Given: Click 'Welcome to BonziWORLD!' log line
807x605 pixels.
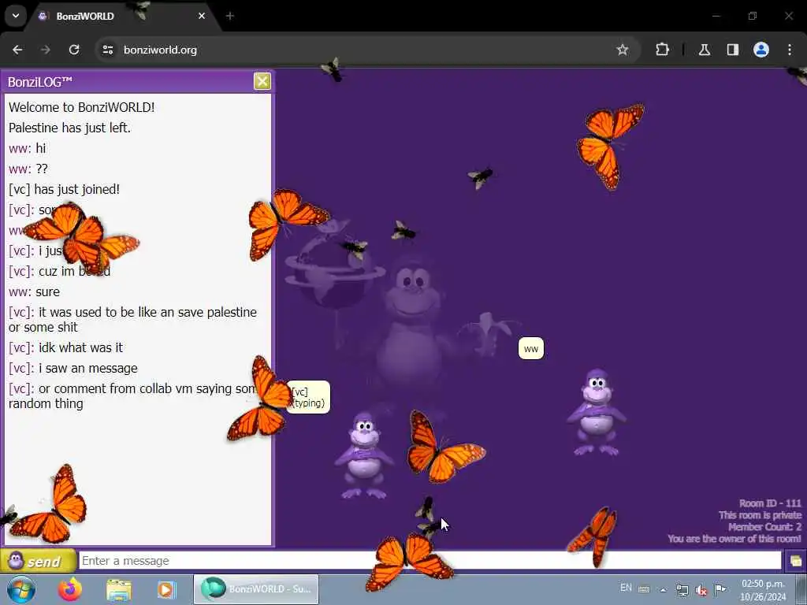Looking at the screenshot, I should (82, 107).
